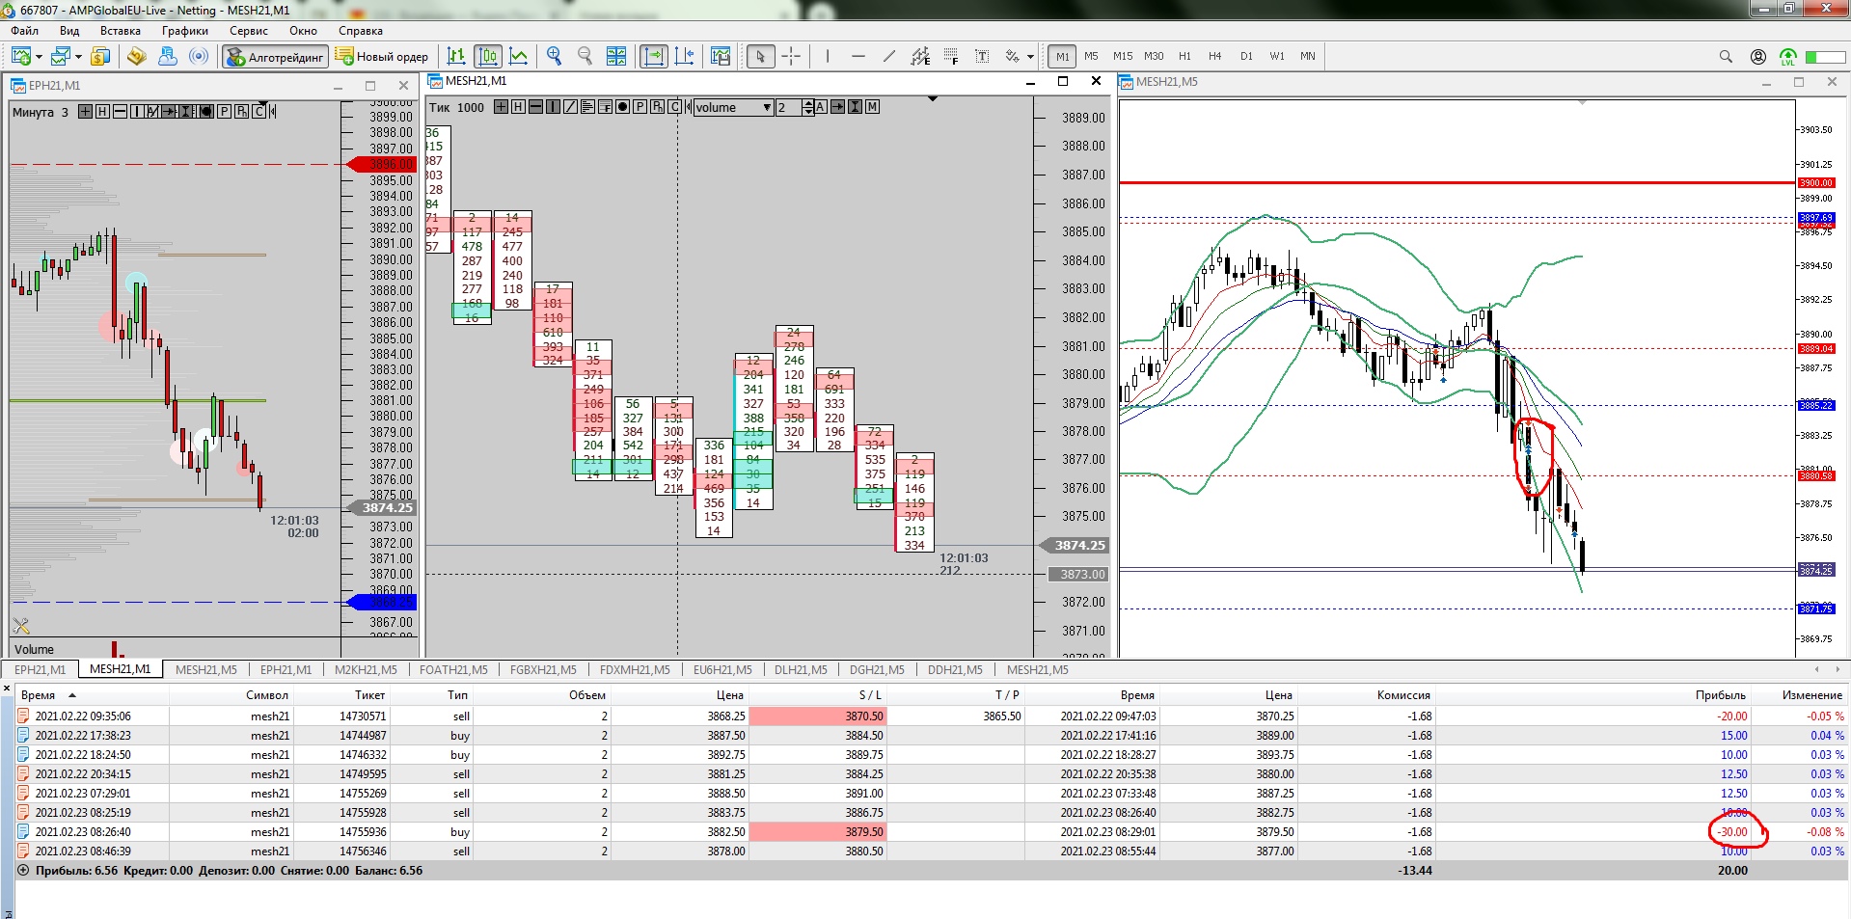Open the new chart dropdown arrow
This screenshot has width=1851, height=919.
[x=39, y=57]
